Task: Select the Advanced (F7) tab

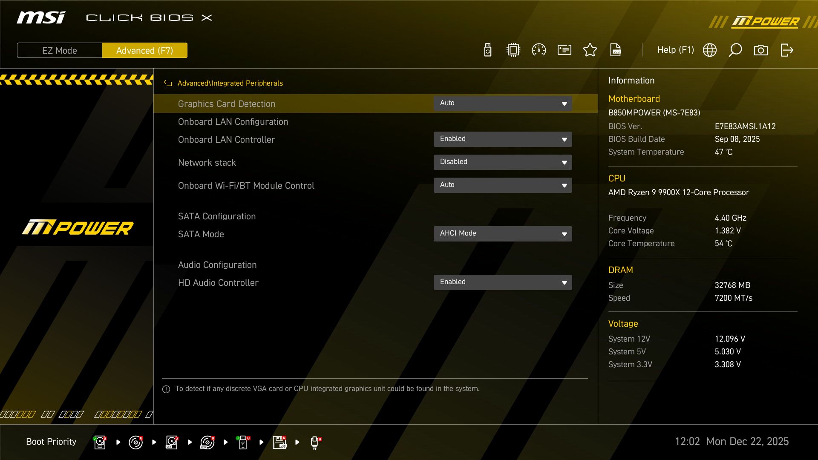Action: [145, 50]
